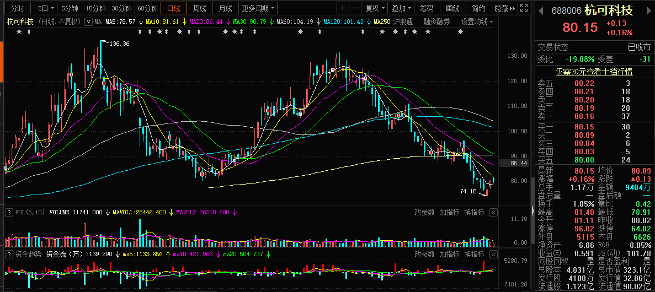Open the 复权 adjustment dropdown
This screenshot has height=292, width=655.
click(374, 8)
